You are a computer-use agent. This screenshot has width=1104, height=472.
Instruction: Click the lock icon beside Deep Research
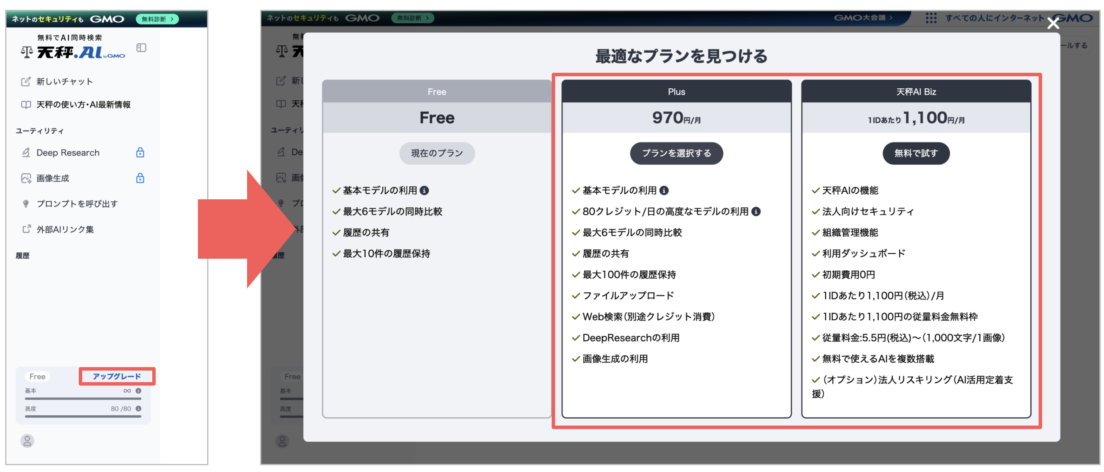[x=140, y=153]
